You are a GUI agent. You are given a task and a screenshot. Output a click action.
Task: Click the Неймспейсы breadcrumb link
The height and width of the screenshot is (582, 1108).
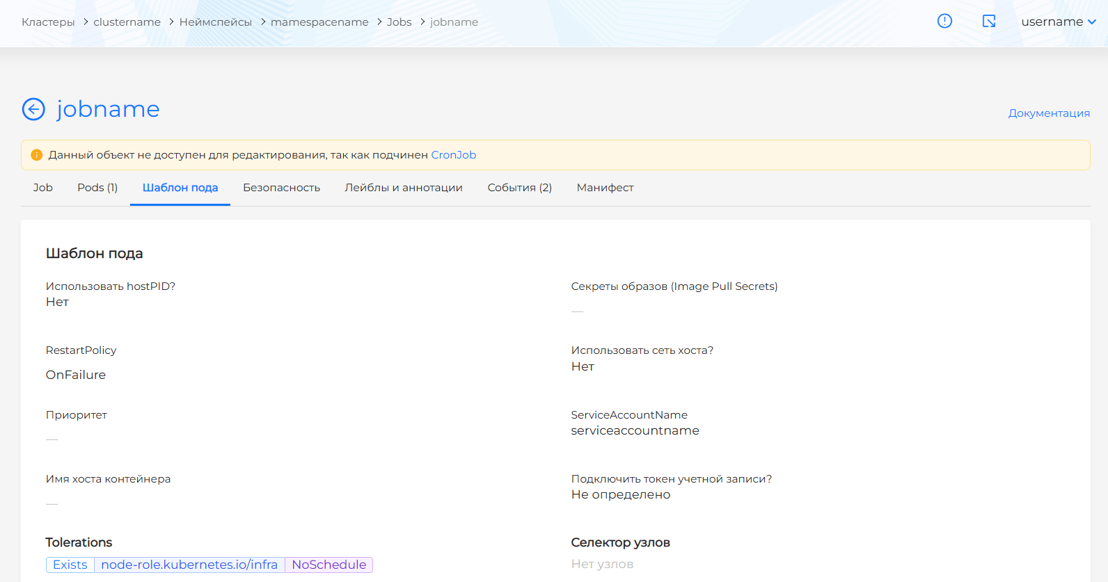(x=216, y=22)
